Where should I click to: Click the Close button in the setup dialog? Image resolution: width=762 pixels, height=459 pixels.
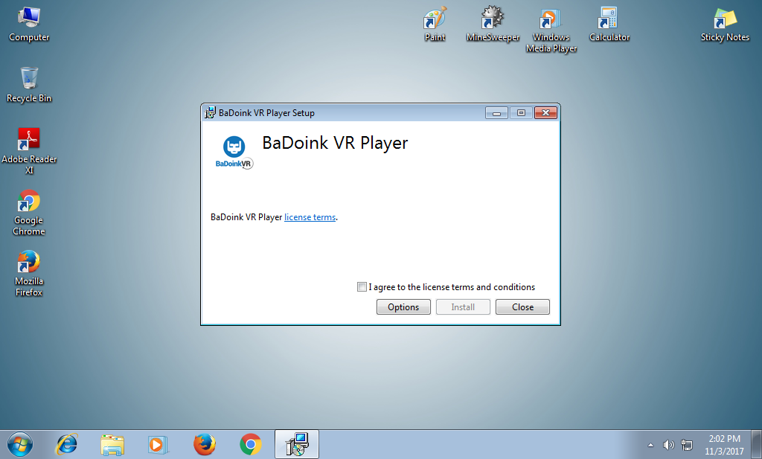pos(522,307)
